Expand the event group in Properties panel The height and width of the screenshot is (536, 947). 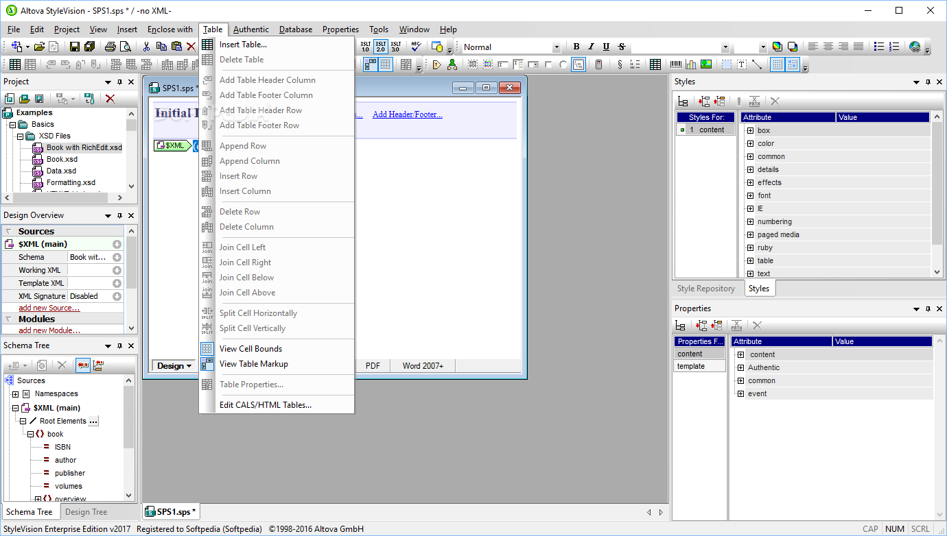click(x=740, y=393)
